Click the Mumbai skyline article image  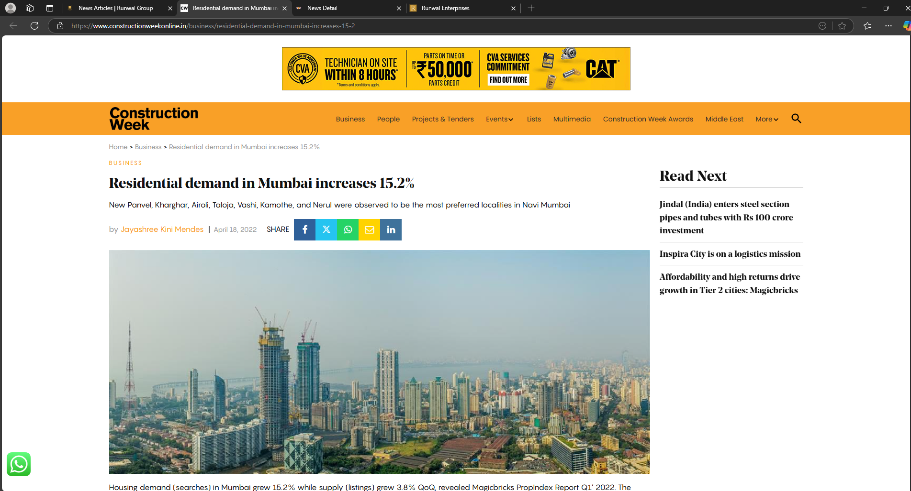379,361
